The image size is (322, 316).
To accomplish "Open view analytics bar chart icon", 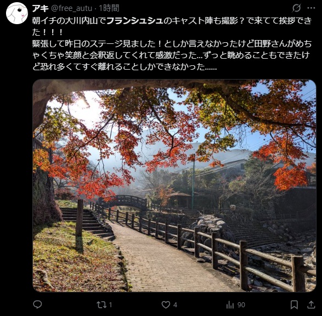I will (230, 304).
